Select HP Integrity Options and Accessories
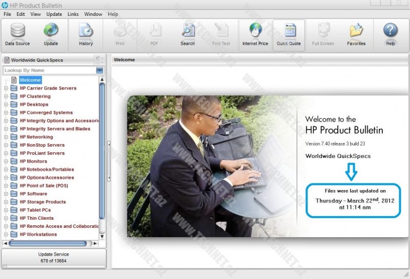The image size is (410, 279). (59, 121)
